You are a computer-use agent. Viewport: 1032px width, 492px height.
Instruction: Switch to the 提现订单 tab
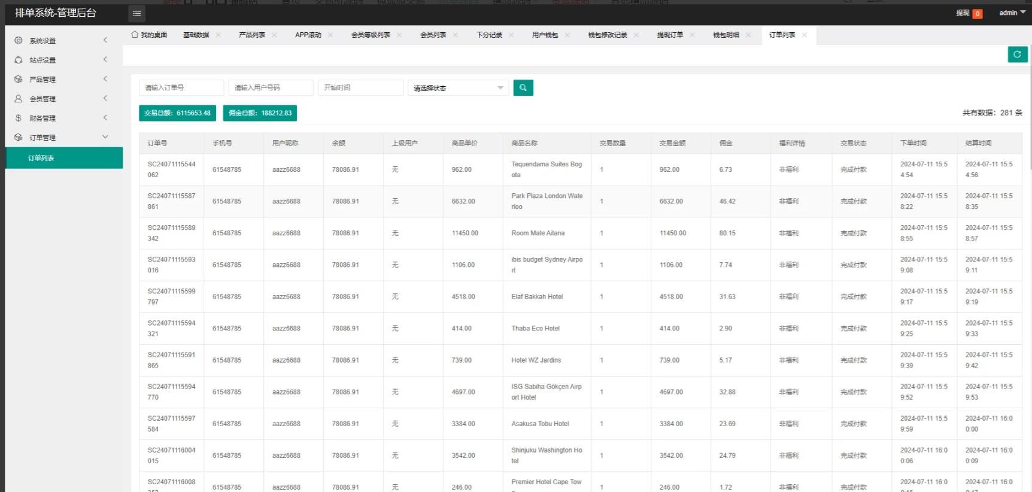point(669,35)
